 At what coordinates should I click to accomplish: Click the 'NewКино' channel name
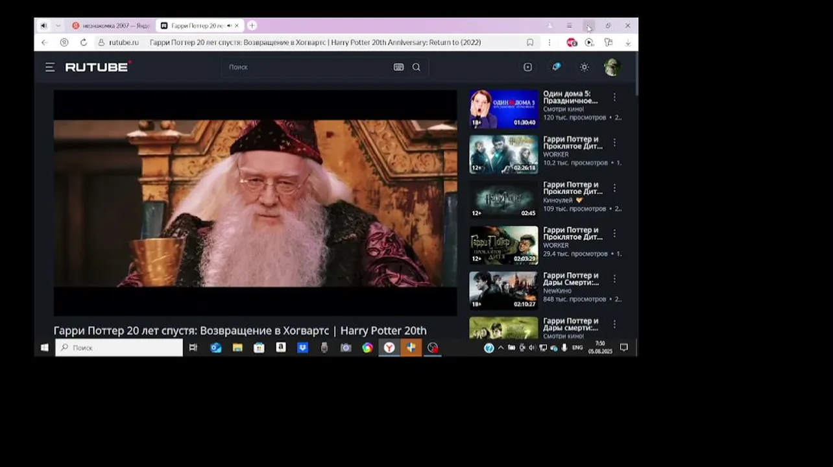pyautogui.click(x=557, y=291)
